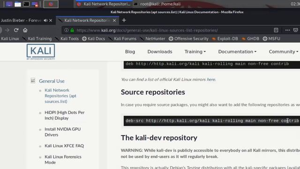Open the GHDB bookmark
The image size is (300, 169).
250,38
